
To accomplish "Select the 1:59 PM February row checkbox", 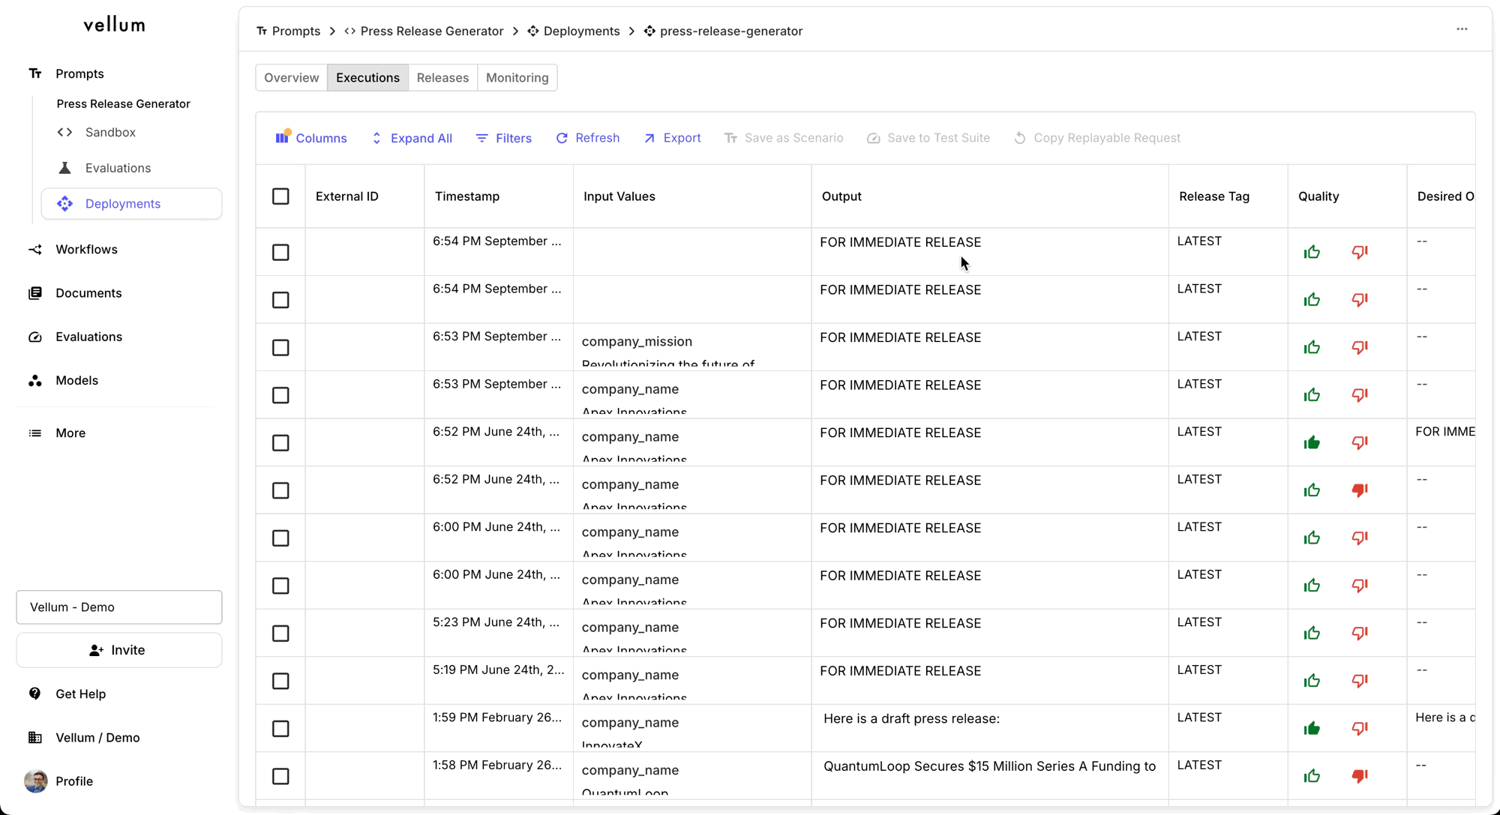I will click(280, 729).
